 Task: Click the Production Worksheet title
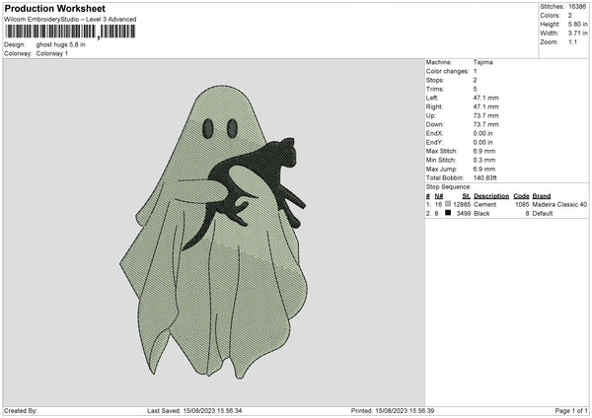tap(52, 8)
